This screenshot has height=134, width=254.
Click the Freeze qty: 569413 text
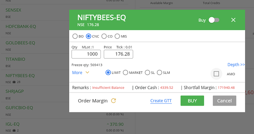point(87,65)
